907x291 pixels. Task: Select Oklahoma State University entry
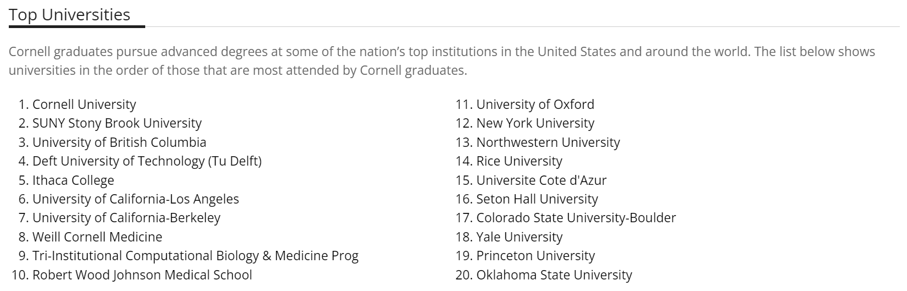pyautogui.click(x=554, y=275)
